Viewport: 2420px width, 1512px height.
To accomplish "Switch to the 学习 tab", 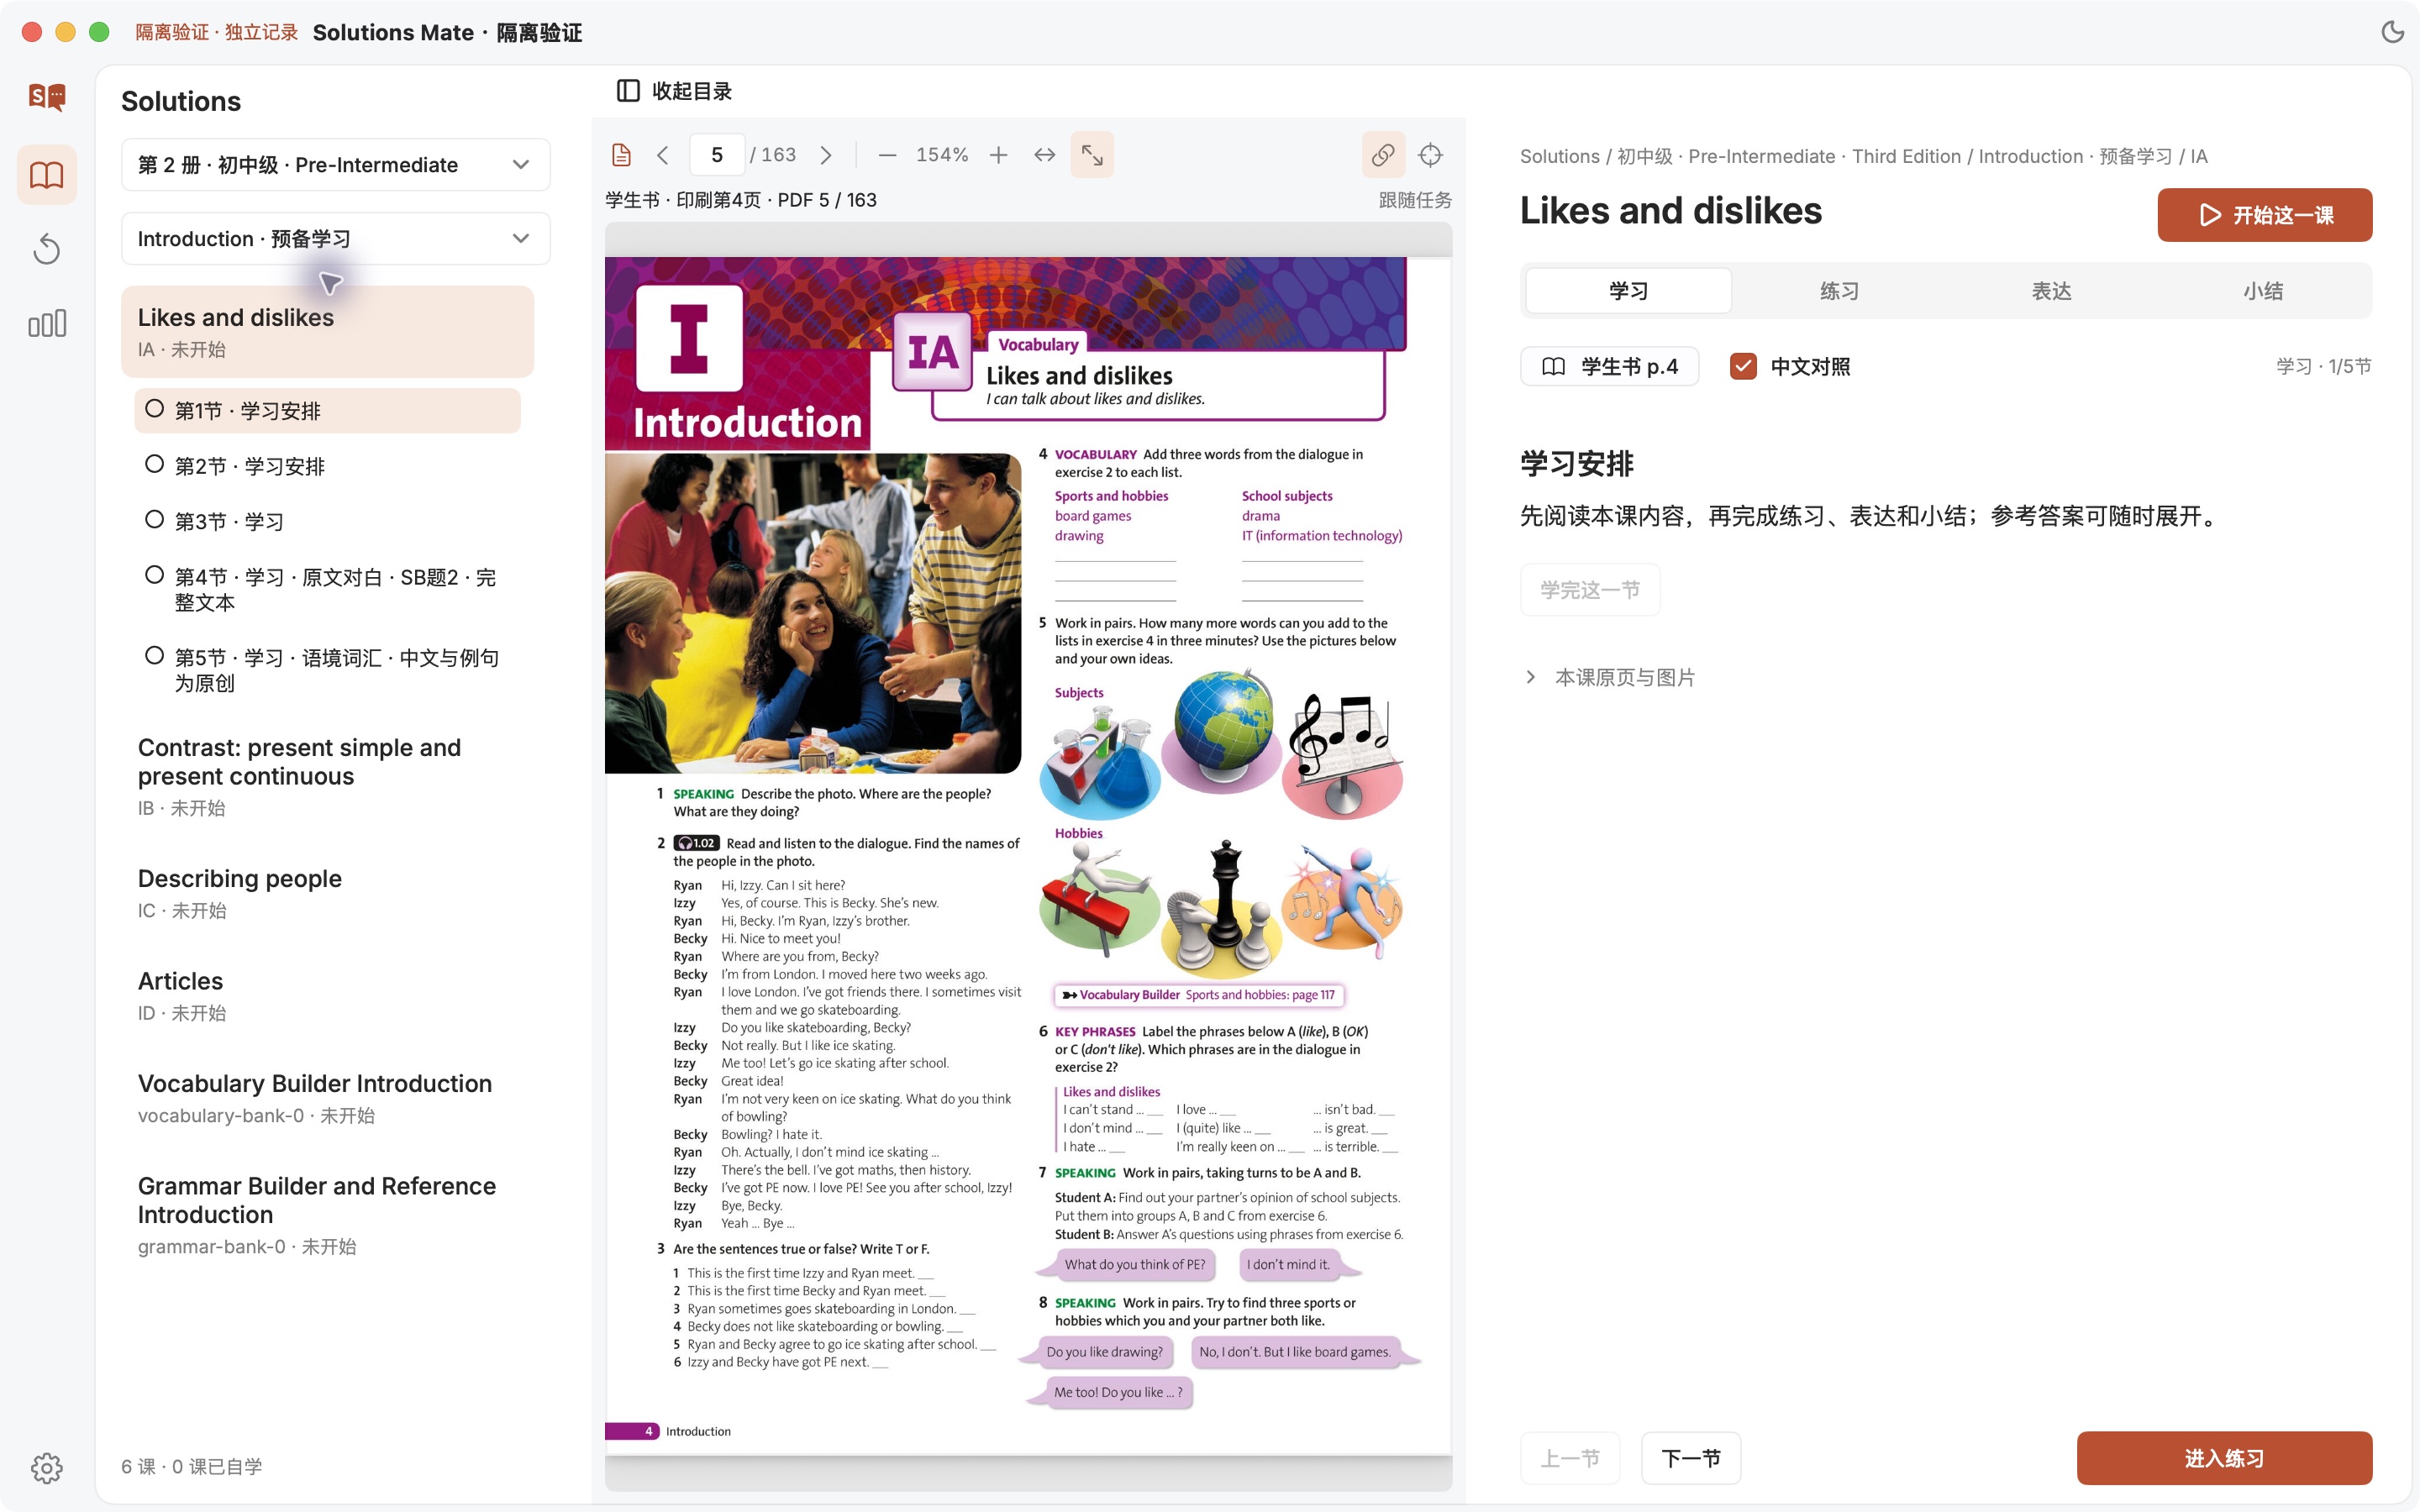I will (x=1628, y=291).
